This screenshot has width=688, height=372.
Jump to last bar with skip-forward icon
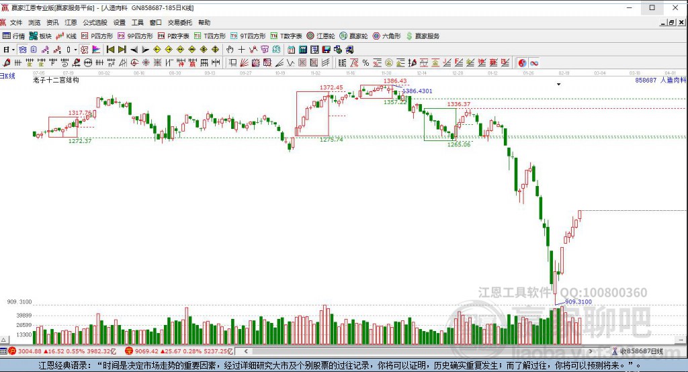coord(122,50)
